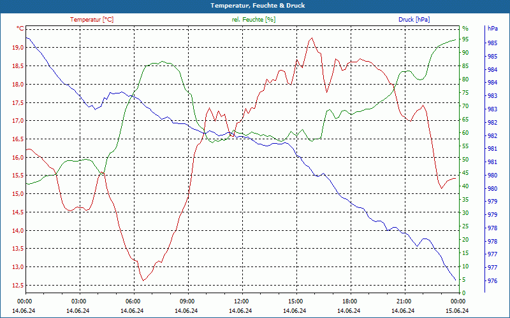
Task: Click the '25' humidity axis value
Action: (465, 226)
